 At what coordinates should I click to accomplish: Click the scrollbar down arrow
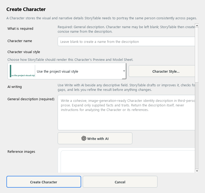(x=197, y=171)
